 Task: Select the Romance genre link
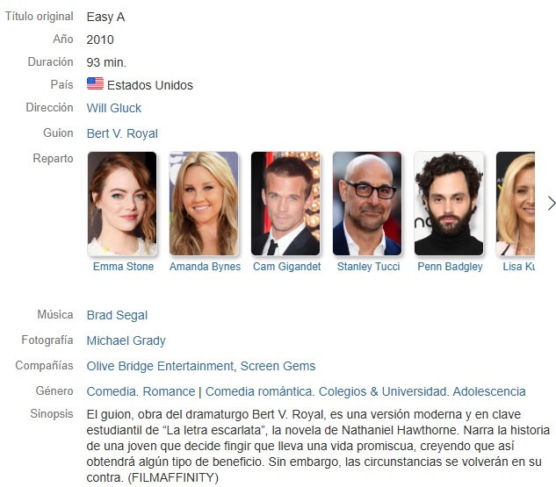coord(169,391)
